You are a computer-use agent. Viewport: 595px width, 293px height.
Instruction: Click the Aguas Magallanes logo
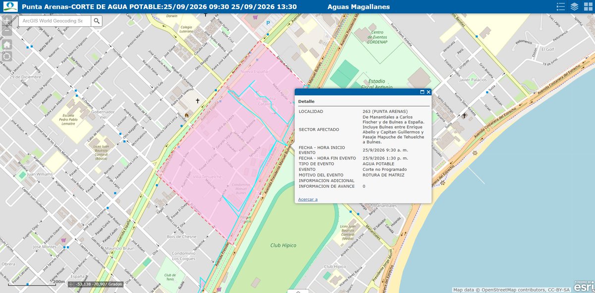click(9, 6)
